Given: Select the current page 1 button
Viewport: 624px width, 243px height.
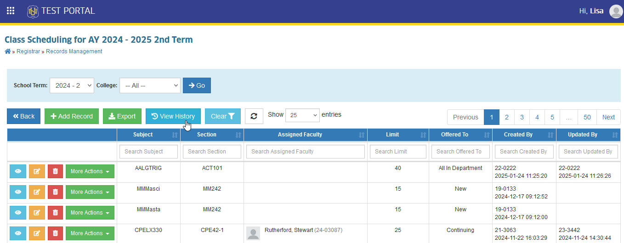Looking at the screenshot, I should pos(492,117).
